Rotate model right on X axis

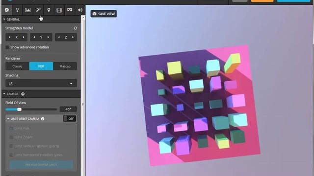click(24, 37)
